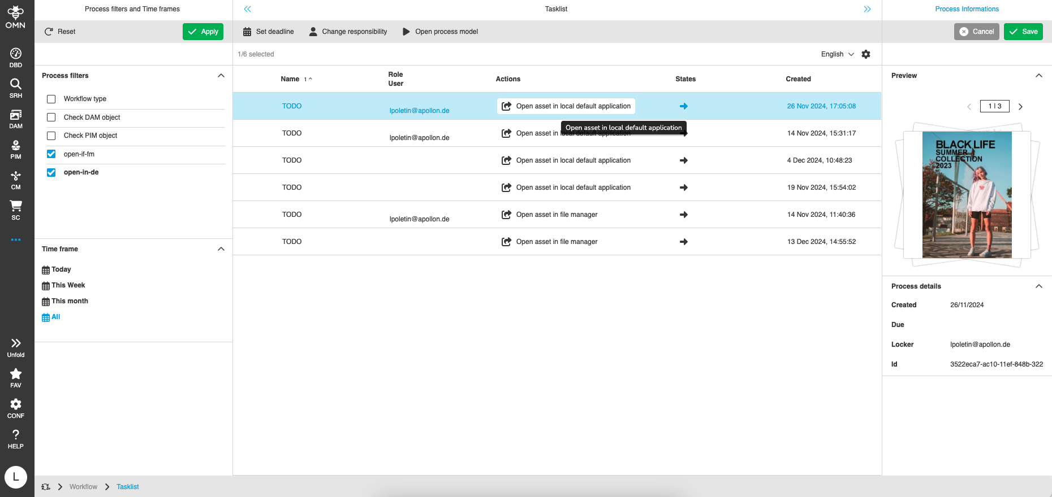Open CONF configuration in sidebar
The width and height of the screenshot is (1052, 497).
pyautogui.click(x=16, y=408)
